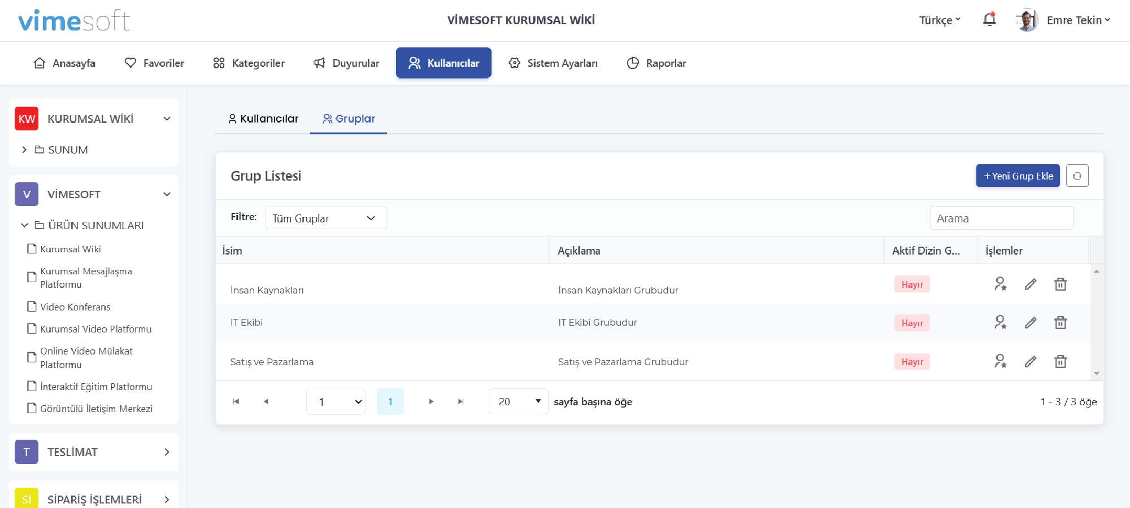The width and height of the screenshot is (1130, 508).
Task: Go to Anasayfa
Action: click(64, 63)
